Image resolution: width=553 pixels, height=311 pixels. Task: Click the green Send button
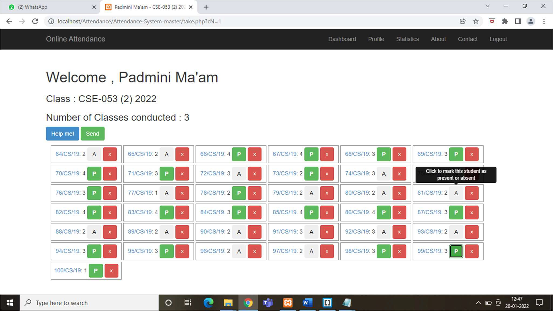pos(92,133)
